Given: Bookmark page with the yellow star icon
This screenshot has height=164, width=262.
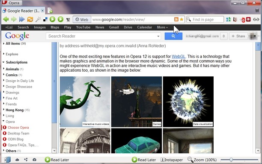Looking at the screenshot, I should pyautogui.click(x=182, y=19).
